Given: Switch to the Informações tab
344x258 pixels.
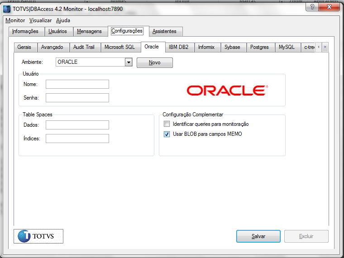Looking at the screenshot, I should click(x=27, y=31).
